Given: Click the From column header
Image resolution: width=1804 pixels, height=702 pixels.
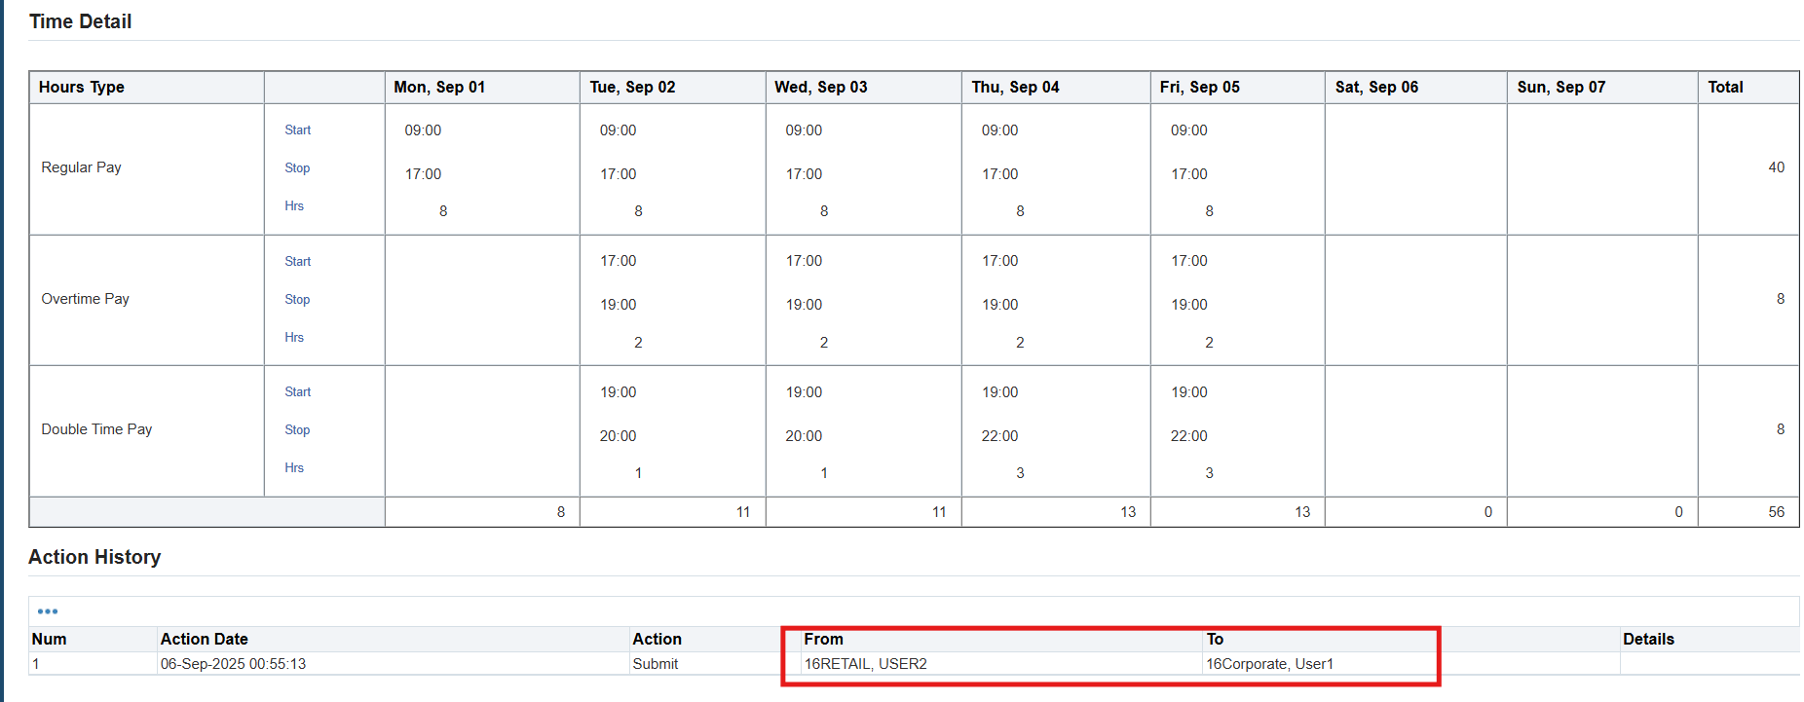Looking at the screenshot, I should [x=823, y=640].
